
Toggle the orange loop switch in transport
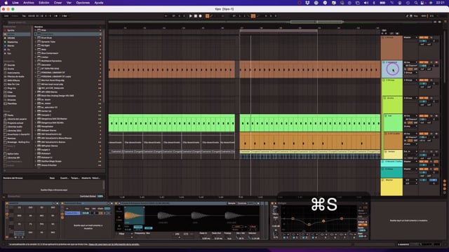tap(253, 16)
